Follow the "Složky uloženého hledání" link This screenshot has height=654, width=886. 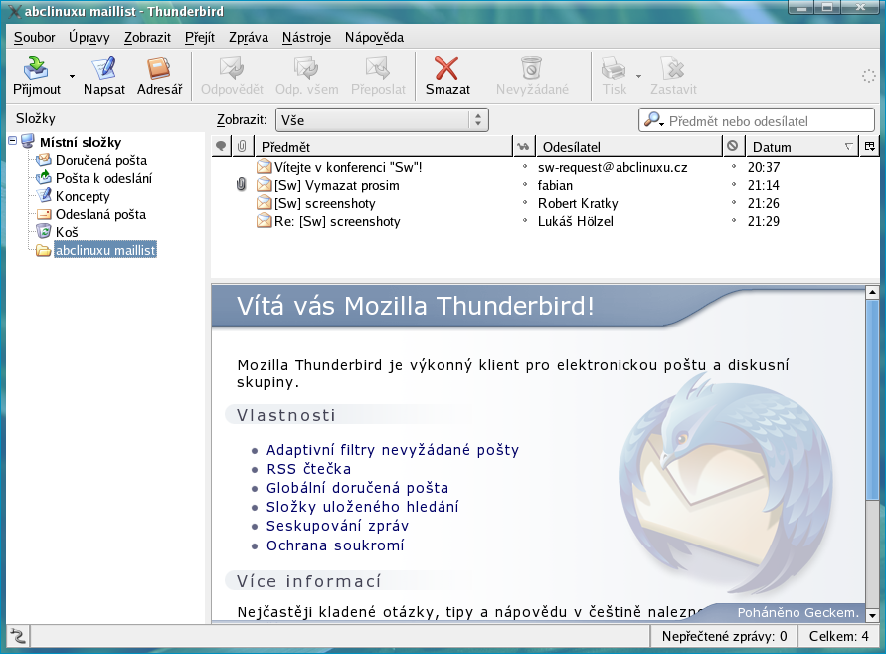point(363,507)
